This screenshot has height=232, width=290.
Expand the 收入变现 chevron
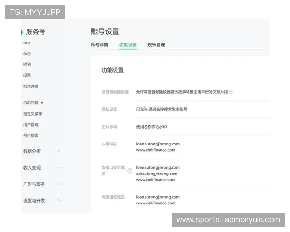click(58, 168)
